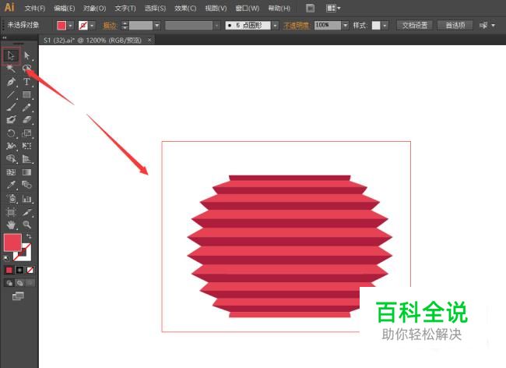Select the Eyedropper tool

[11, 185]
